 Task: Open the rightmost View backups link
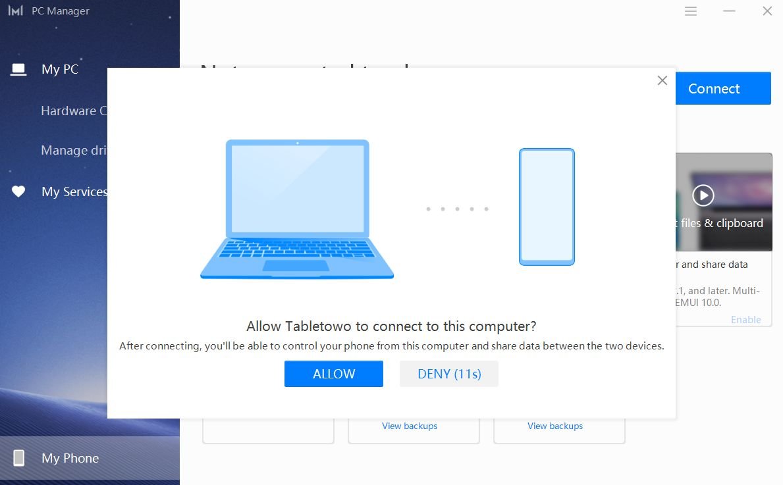coord(554,426)
